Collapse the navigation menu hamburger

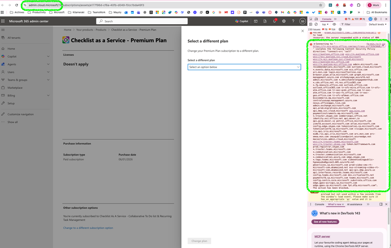tap(3, 30)
